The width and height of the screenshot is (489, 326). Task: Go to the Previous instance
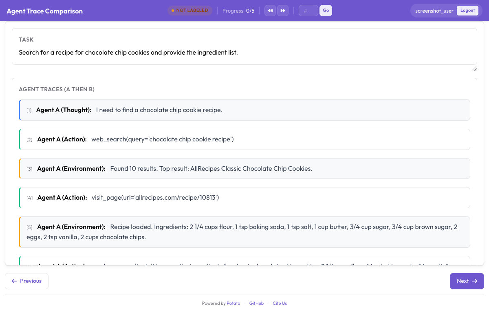pos(26,281)
